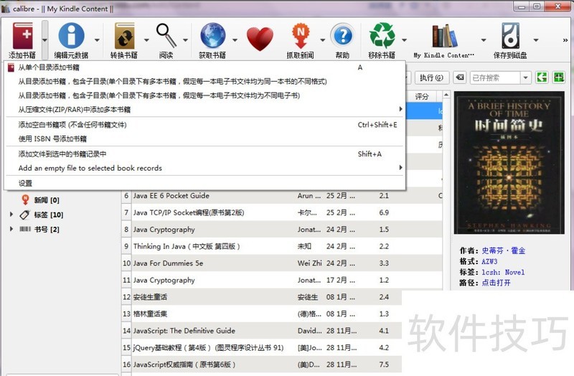
Task: Click the Remove Books (移除书籍) recycle icon
Action: click(382, 36)
